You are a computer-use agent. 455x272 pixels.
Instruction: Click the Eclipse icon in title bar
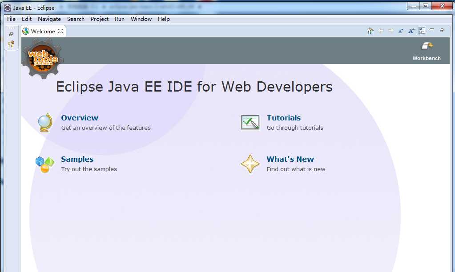(7, 8)
